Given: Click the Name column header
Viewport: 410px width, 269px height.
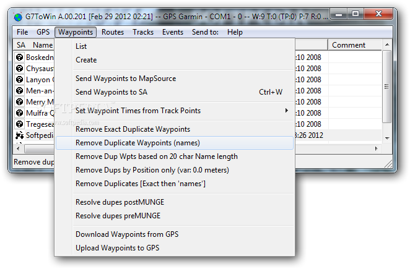Looking at the screenshot, I should (x=43, y=45).
